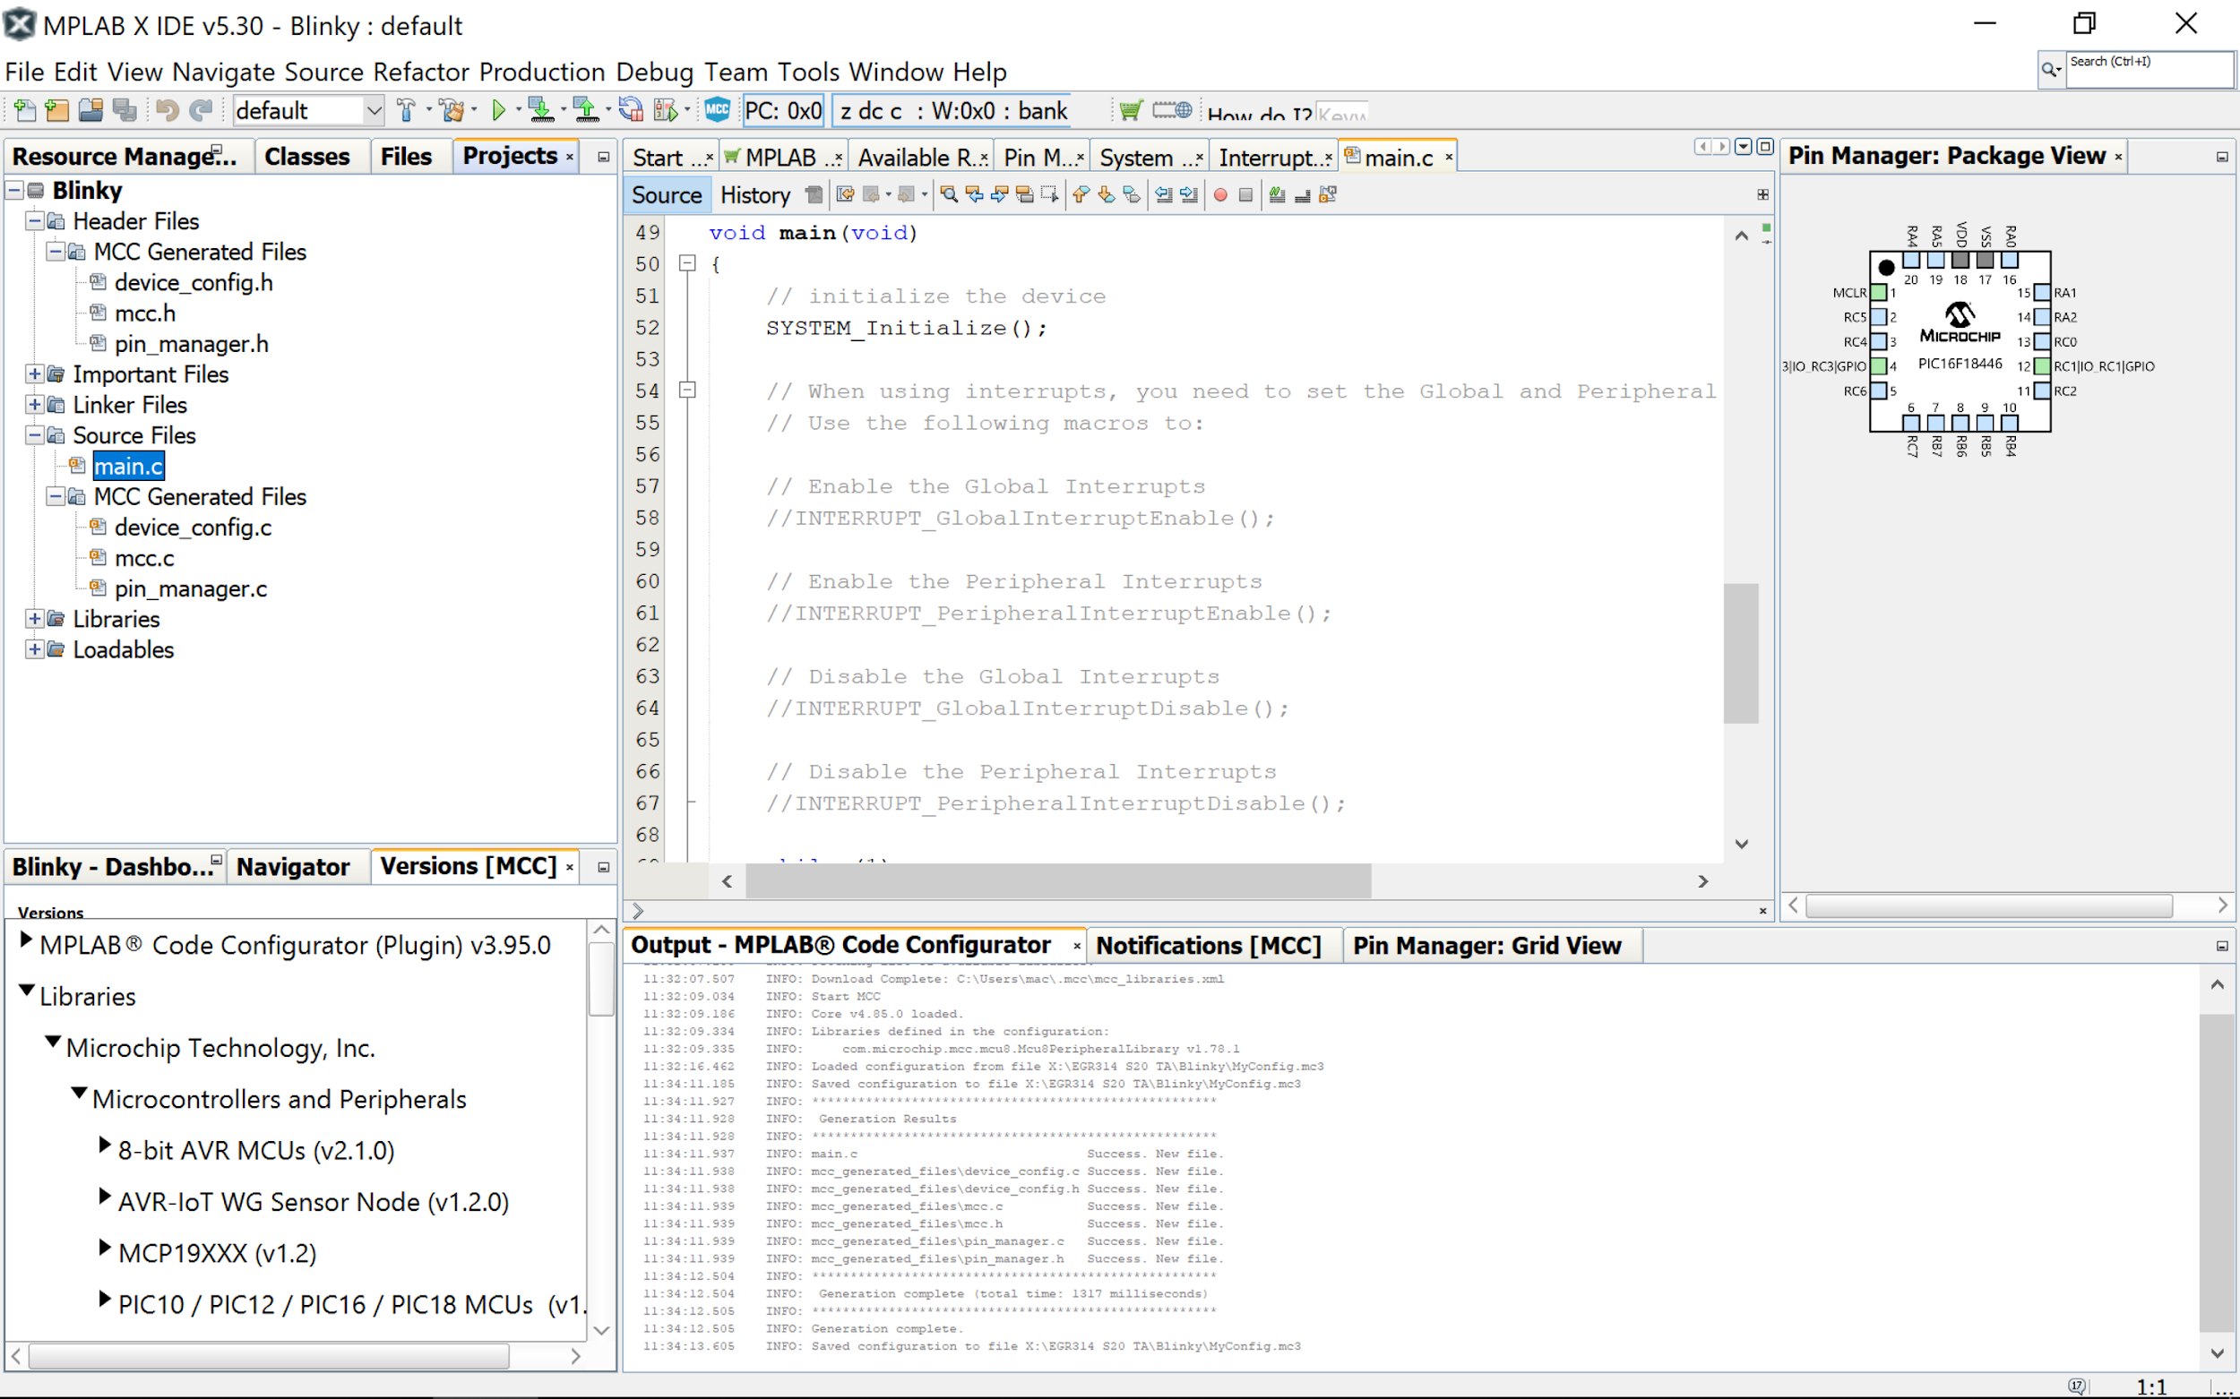Viewport: 2240px width, 1399px height.
Task: Click the Clean and Build broom icon
Action: [x=452, y=111]
